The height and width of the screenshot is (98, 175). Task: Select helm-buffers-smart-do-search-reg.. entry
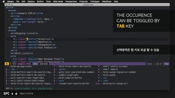pyautogui.click(x=32, y=72)
